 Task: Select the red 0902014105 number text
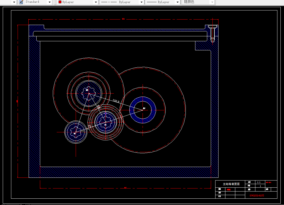[257, 196]
